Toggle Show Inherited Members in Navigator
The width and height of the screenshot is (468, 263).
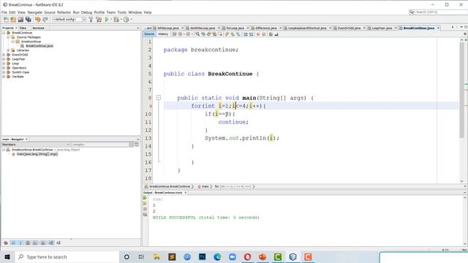pos(6,243)
